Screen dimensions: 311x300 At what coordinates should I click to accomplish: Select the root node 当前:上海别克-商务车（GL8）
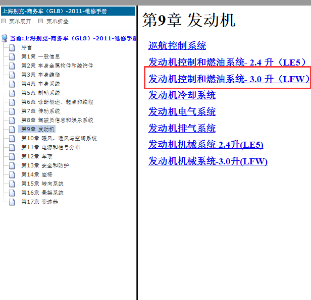(x=73, y=38)
